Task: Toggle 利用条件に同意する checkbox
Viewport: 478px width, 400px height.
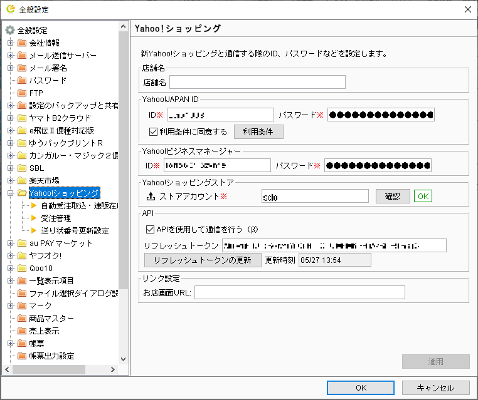Action: [153, 131]
